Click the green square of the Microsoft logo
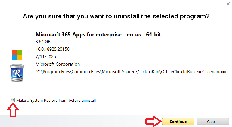 20,52
